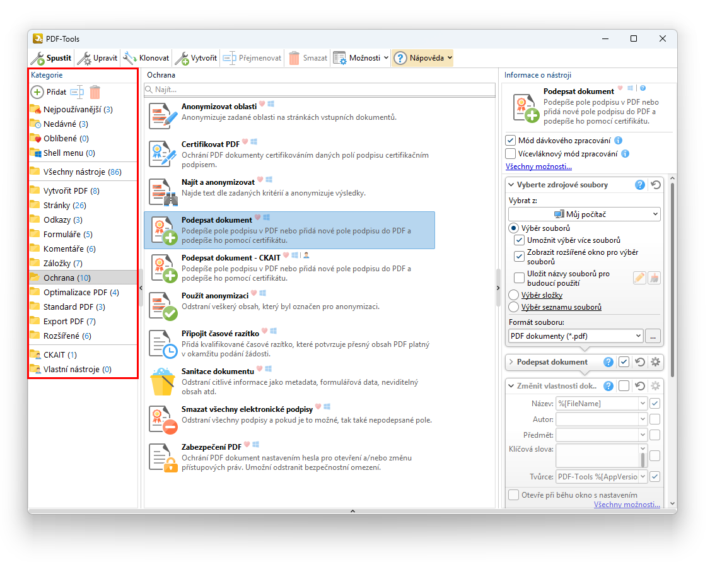
Task: Click the ellipsis button beside file format
Action: click(653, 336)
